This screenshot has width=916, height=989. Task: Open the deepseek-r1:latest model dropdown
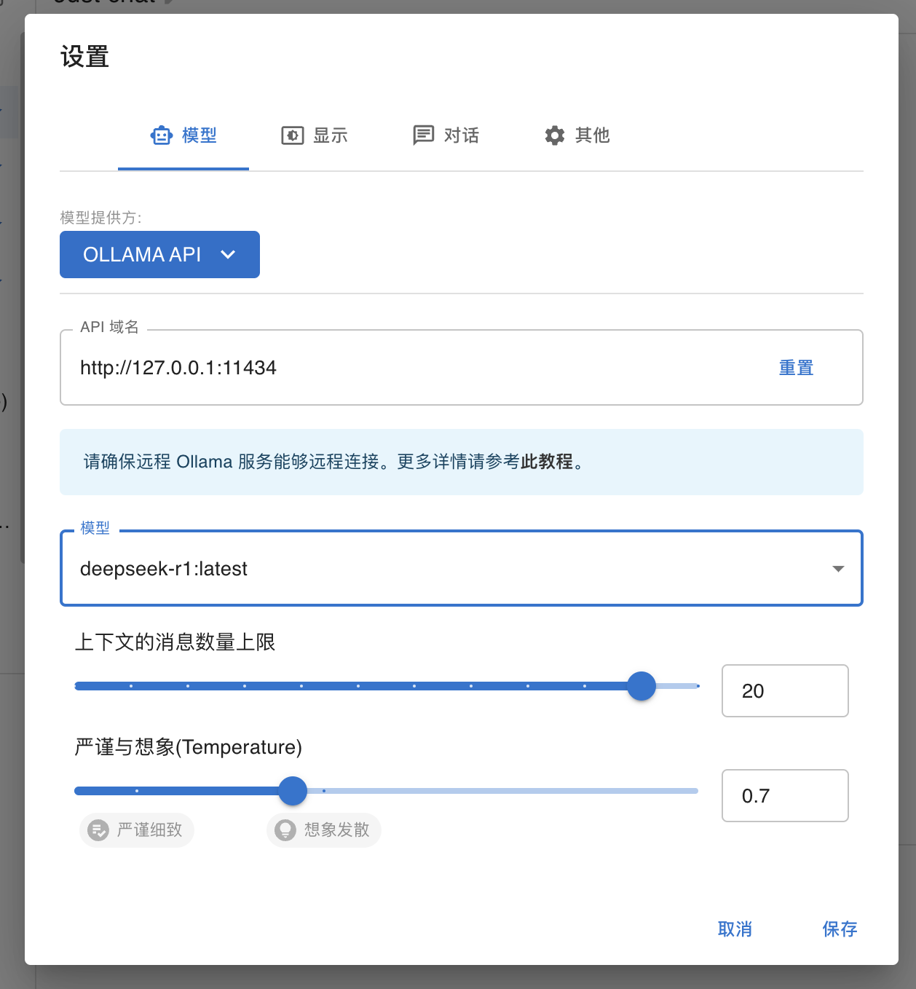[x=462, y=568]
